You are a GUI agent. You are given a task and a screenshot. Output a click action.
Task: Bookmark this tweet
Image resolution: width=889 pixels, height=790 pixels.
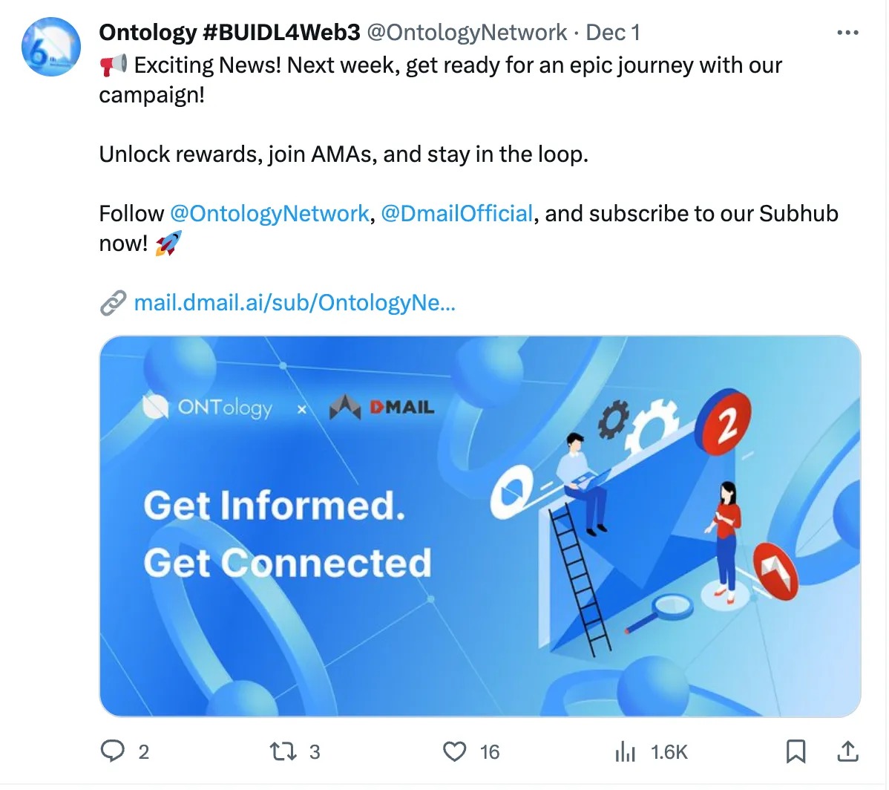[796, 751]
